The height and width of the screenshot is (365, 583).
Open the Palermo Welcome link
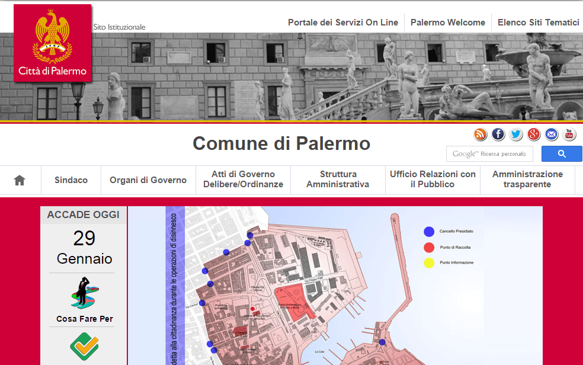tap(448, 23)
